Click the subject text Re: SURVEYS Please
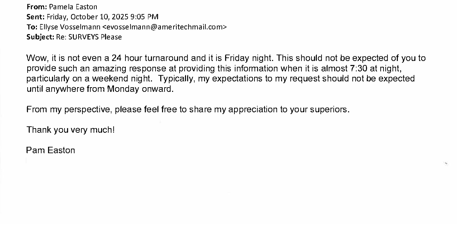 (x=89, y=37)
